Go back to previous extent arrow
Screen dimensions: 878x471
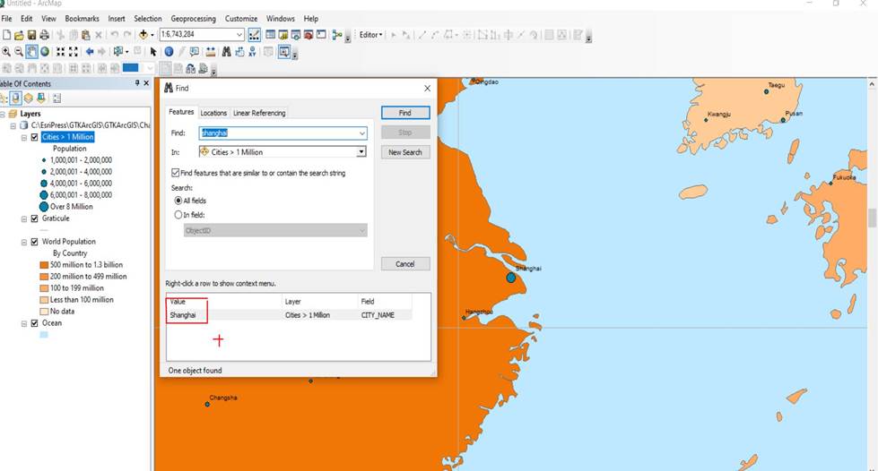pyautogui.click(x=90, y=51)
